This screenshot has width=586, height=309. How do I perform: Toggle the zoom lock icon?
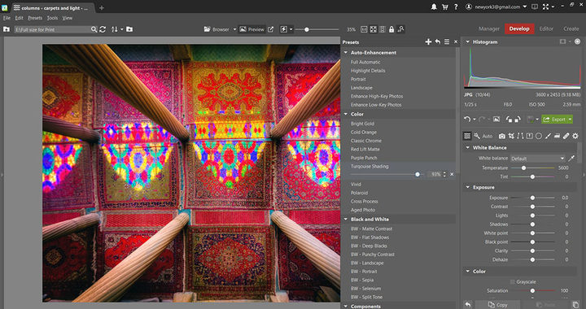tap(391, 29)
